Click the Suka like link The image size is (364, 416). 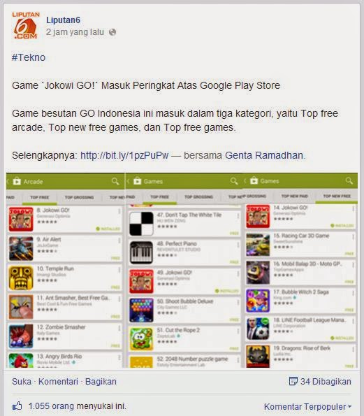pyautogui.click(x=21, y=382)
